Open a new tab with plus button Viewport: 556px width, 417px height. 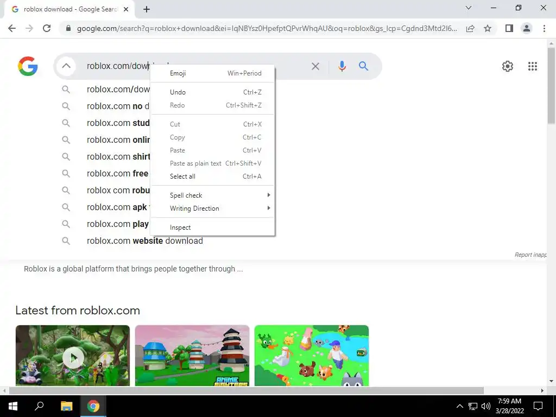(x=147, y=10)
